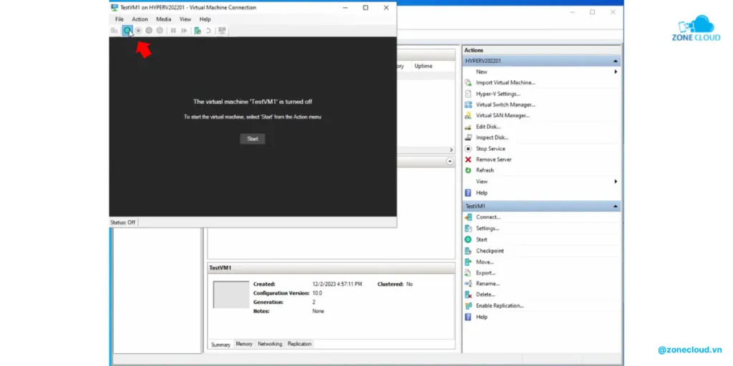Click the Rename icon in Actions pane
The image size is (733, 366).
coord(468,283)
